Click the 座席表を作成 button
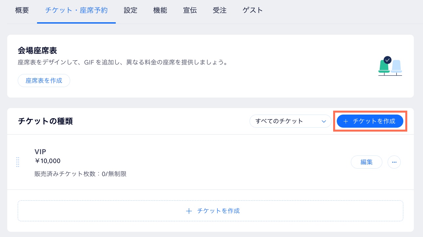This screenshot has height=237, width=423. (x=44, y=81)
